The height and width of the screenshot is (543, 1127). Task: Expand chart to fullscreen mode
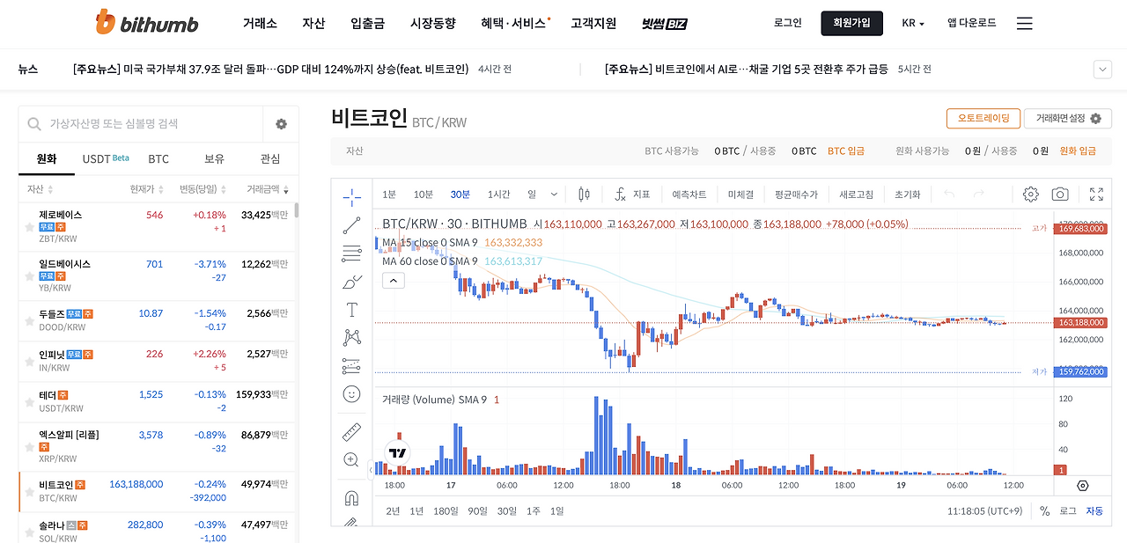click(x=1096, y=194)
